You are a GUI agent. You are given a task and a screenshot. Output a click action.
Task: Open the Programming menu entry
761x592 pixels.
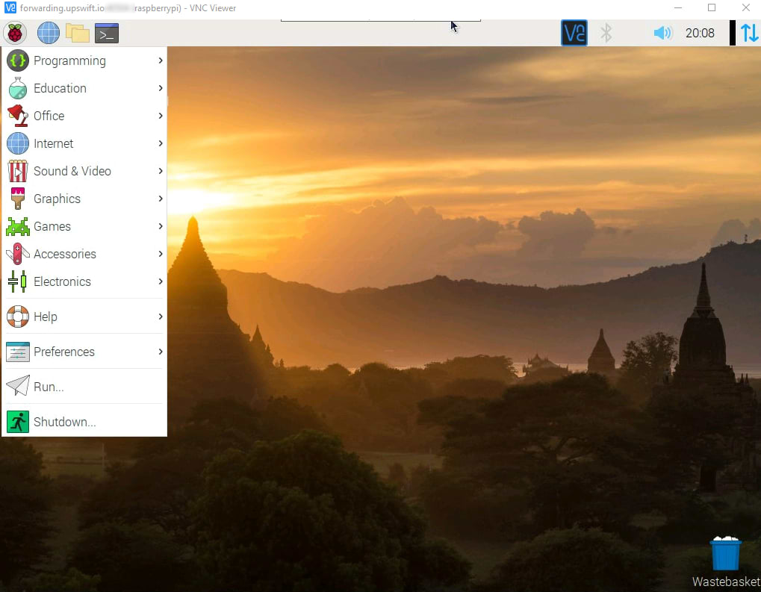pyautogui.click(x=84, y=60)
